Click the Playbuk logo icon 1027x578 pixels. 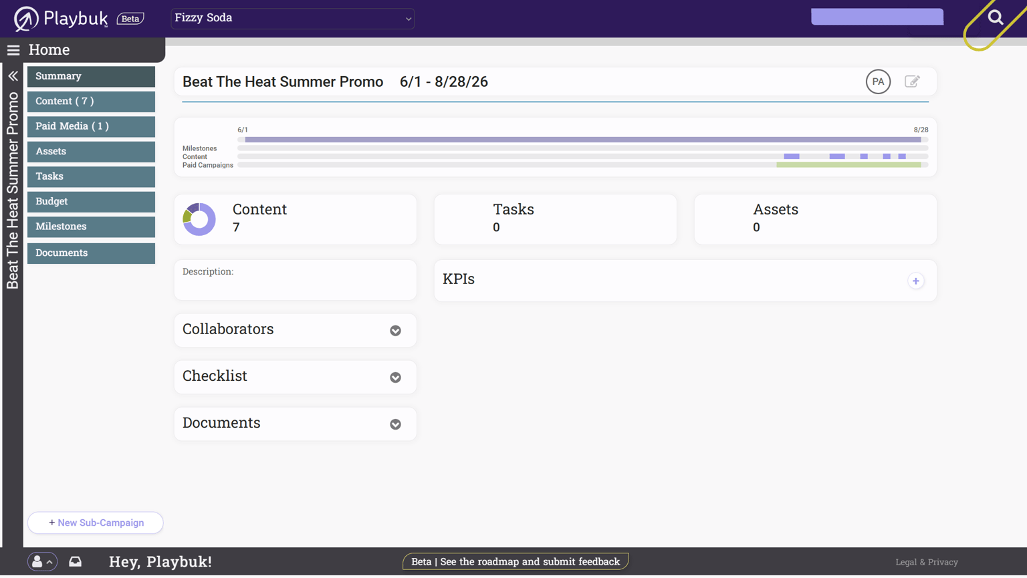[x=25, y=19]
